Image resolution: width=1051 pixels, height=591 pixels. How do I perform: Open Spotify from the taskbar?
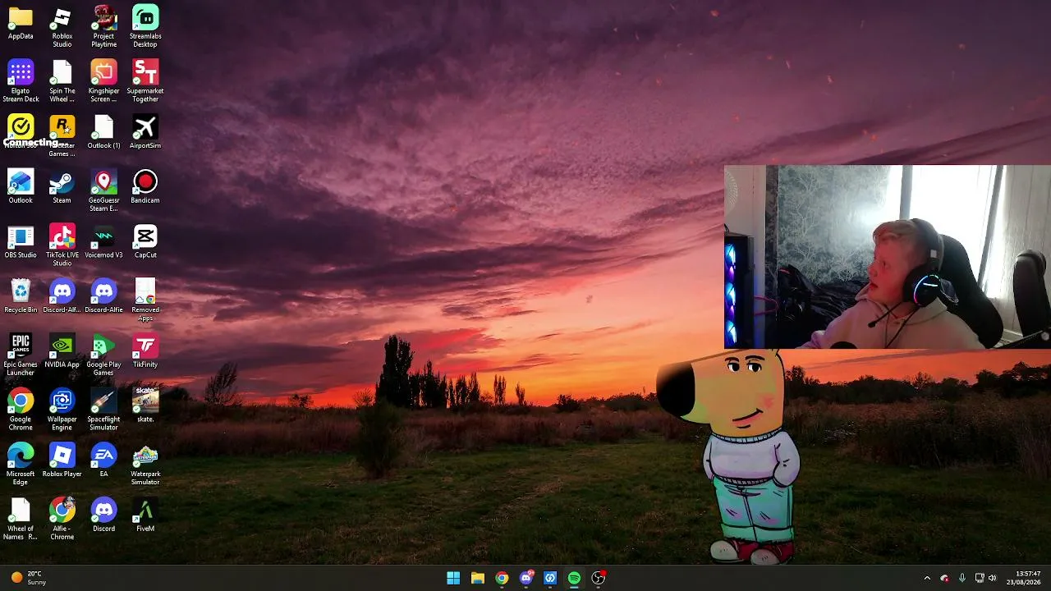[574, 578]
